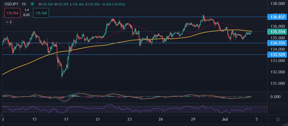Expand the indicator legend showing 2
This screenshot has width=288, height=126.
(9, 22)
